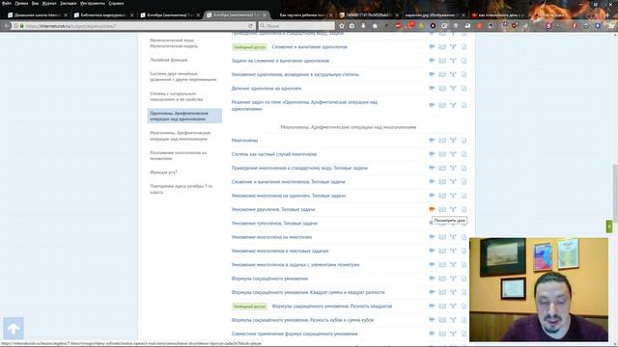Open synopsis icon for «Умножение двучленов. Типовые задачи»
Viewport: 618px width, 347px height.
(x=442, y=209)
